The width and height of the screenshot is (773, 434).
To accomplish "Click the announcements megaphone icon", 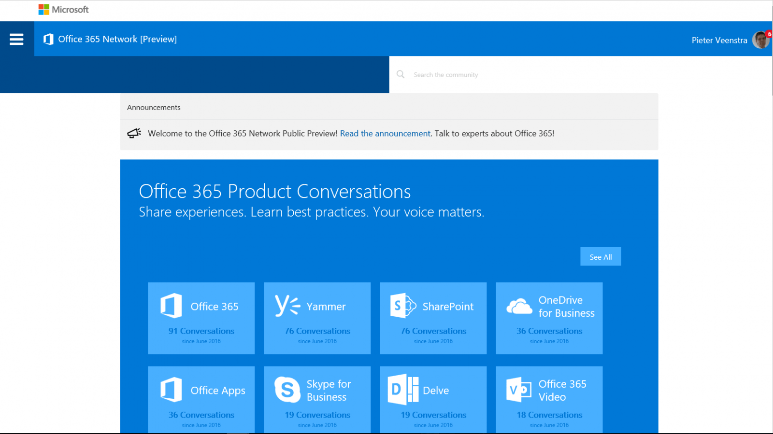I will [134, 133].
